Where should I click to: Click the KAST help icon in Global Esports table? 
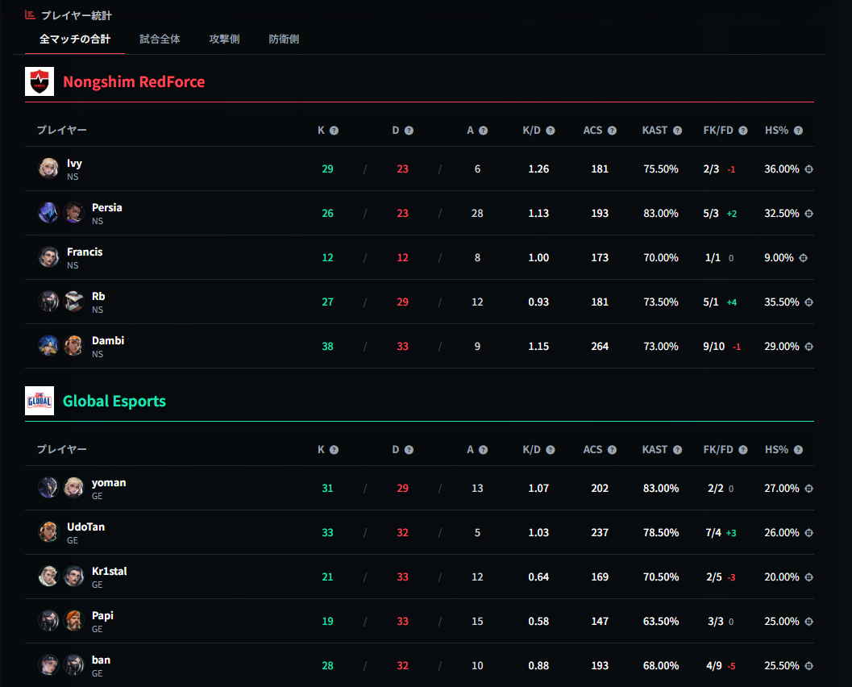coord(677,449)
